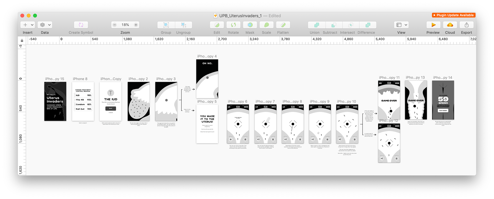Image resolution: width=494 pixels, height=199 pixels.
Task: Select the iPho...py 10 artboard title
Action: 347,101
